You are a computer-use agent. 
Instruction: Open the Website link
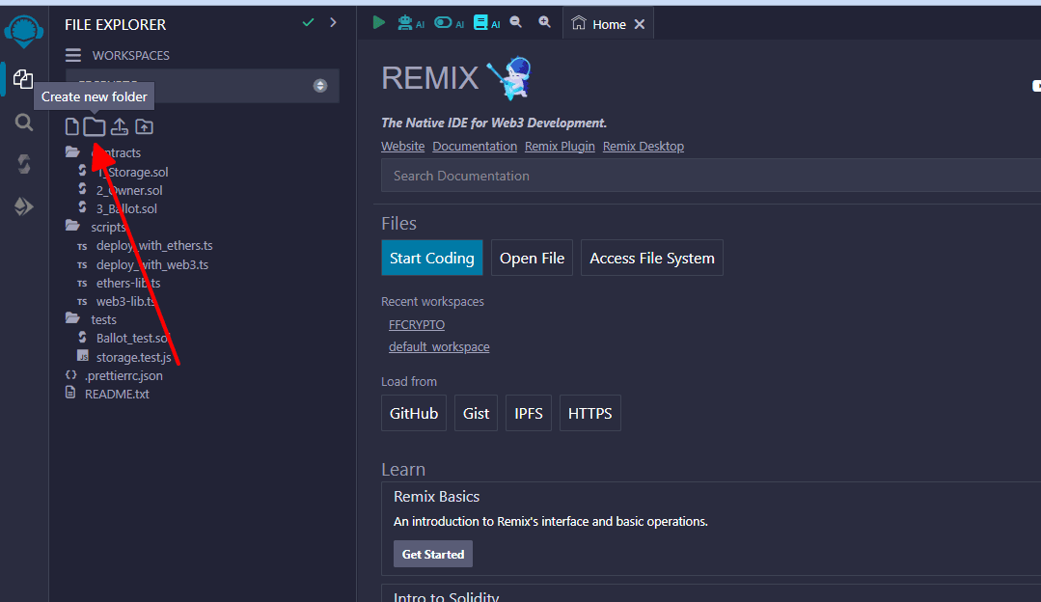pyautogui.click(x=403, y=146)
